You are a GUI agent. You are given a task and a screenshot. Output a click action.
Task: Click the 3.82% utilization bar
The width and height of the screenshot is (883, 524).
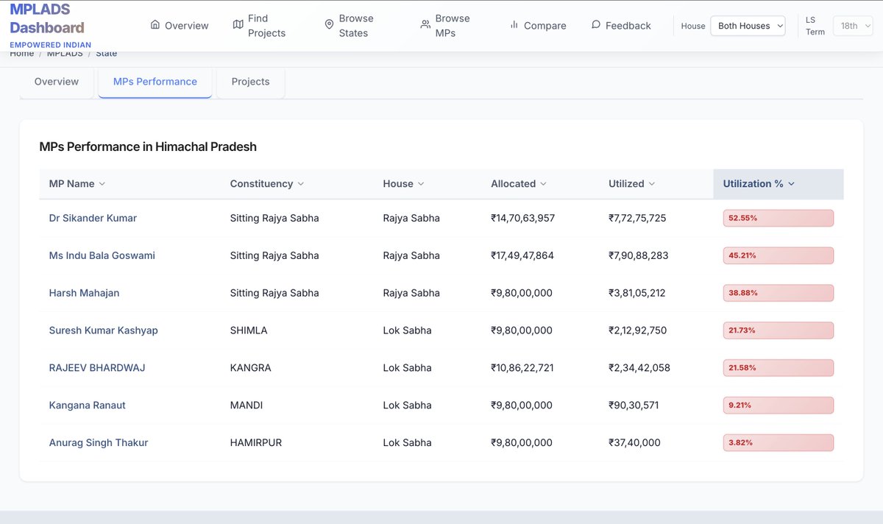(x=779, y=443)
